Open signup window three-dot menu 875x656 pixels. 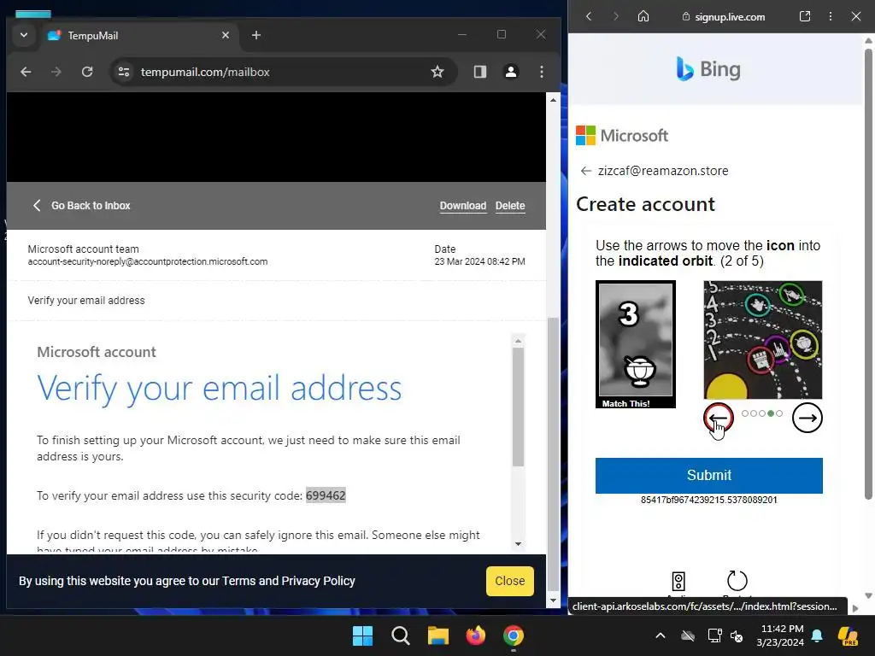pyautogui.click(x=831, y=16)
